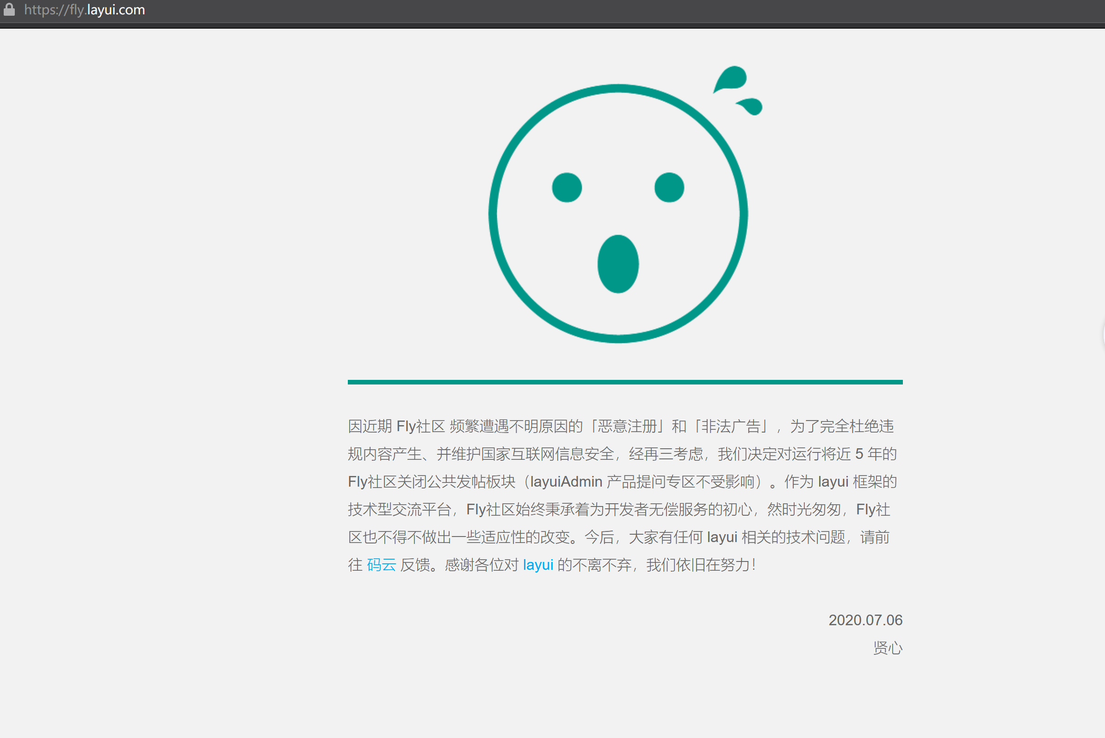The width and height of the screenshot is (1105, 738).
Task: Click the partial widget at right edge
Action: [x=1103, y=334]
